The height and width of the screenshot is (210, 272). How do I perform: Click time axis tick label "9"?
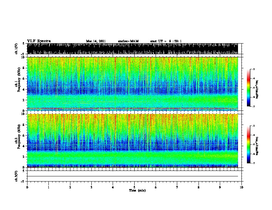point(220,187)
